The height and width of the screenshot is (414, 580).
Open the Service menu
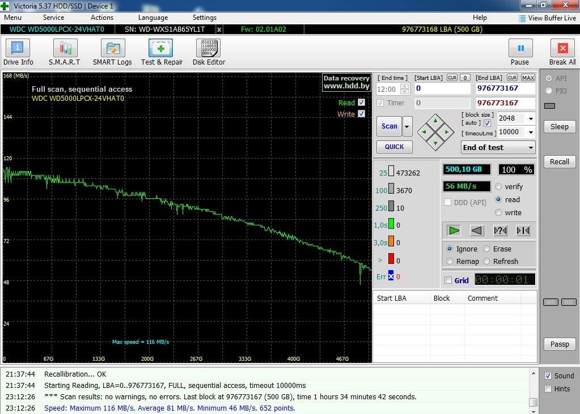[x=53, y=18]
